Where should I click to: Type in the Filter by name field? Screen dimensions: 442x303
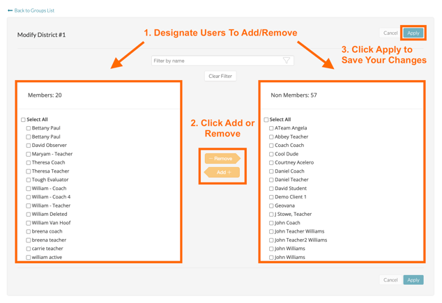(216, 61)
